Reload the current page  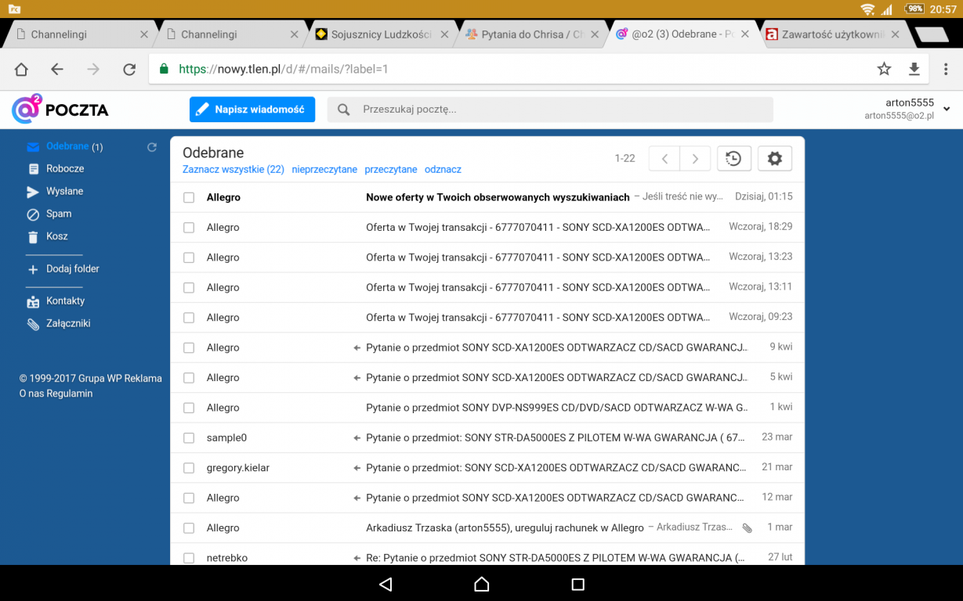click(129, 69)
